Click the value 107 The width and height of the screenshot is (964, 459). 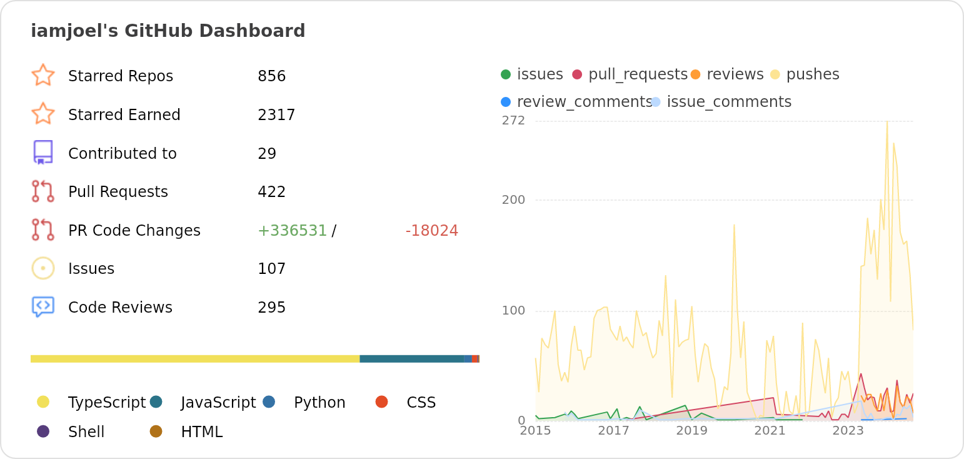(271, 269)
